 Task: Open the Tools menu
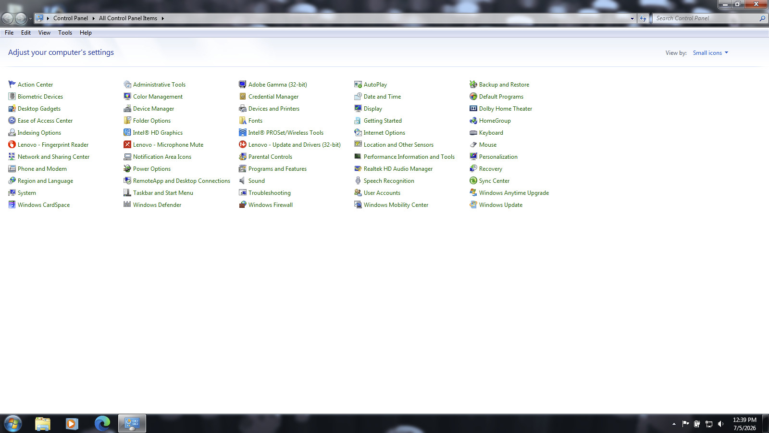65,33
